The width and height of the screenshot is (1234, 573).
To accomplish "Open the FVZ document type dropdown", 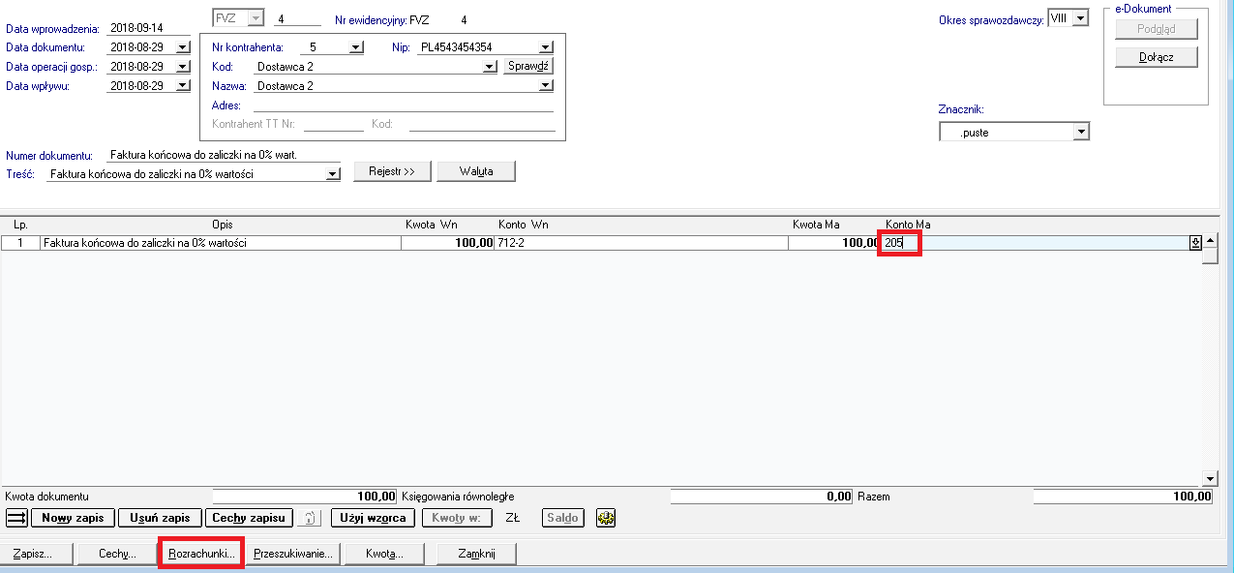I will 256,17.
